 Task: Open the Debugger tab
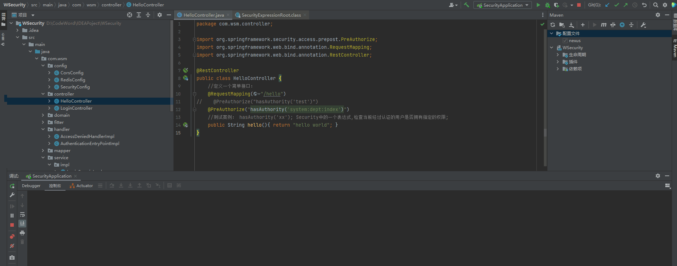pyautogui.click(x=31, y=186)
